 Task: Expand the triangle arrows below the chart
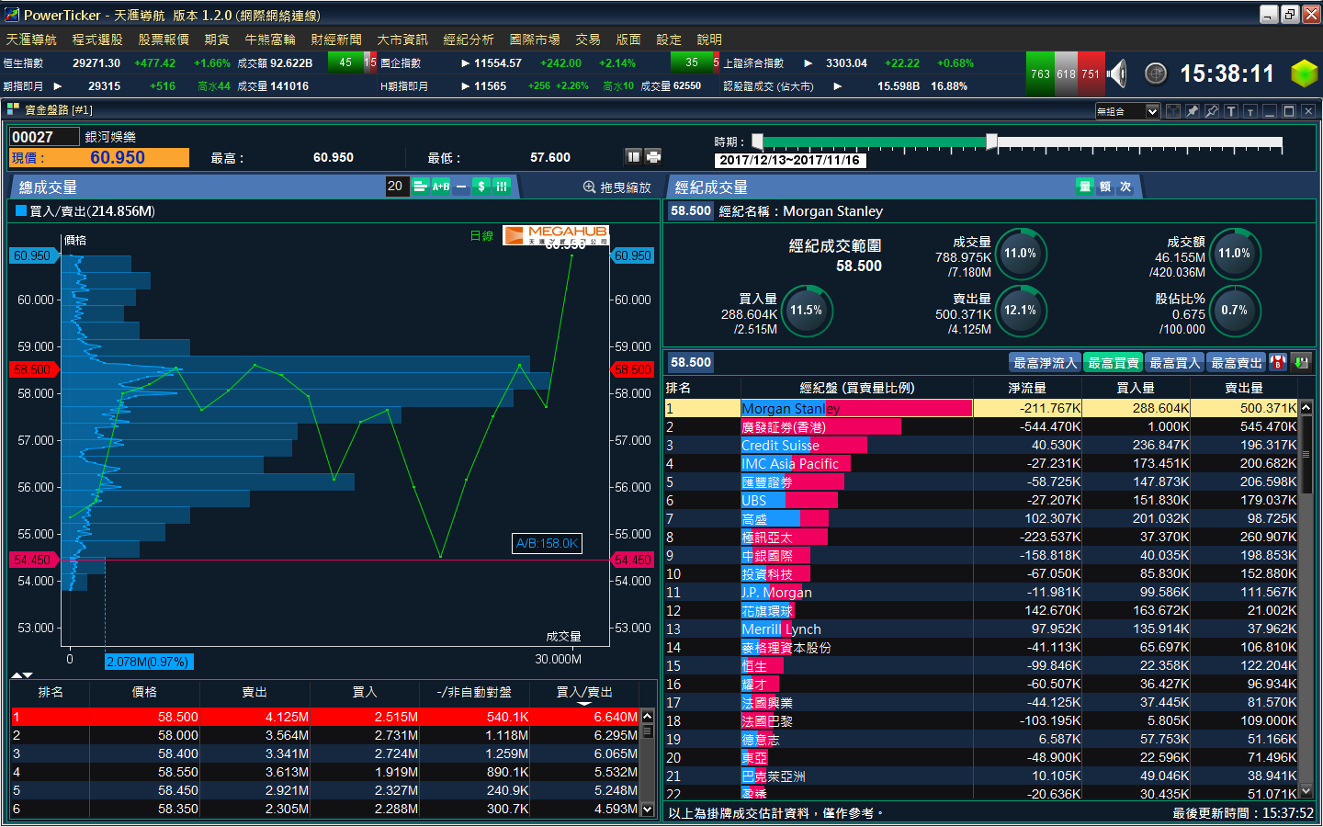coord(22,675)
